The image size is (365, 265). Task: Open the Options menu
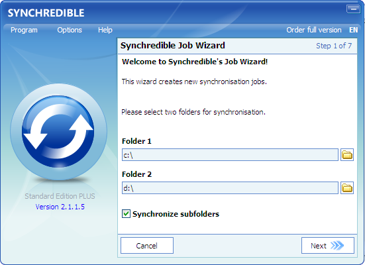point(70,30)
